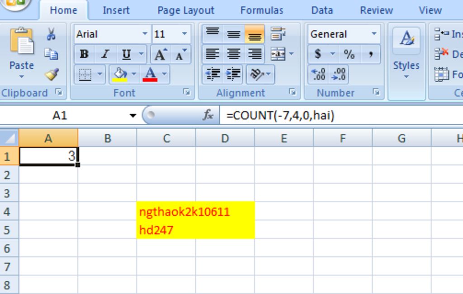Decrease indent of cell
Screen dimensions: 463x294
213,75
